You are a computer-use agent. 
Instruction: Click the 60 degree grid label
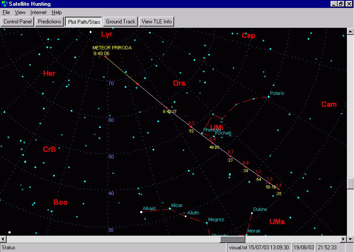click(x=111, y=120)
